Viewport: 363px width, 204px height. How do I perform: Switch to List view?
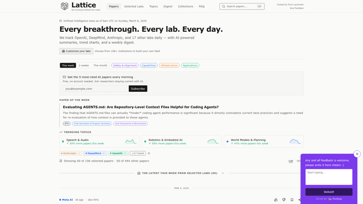290,161
